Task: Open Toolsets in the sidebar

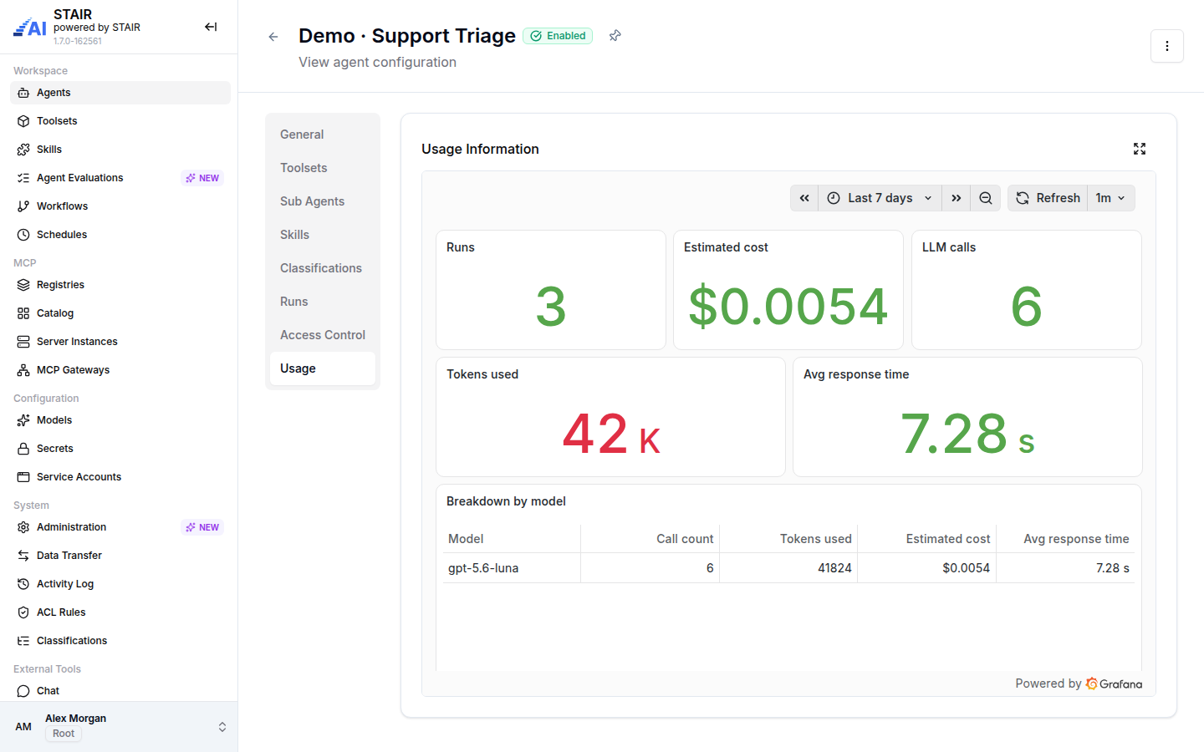Action: (120, 121)
